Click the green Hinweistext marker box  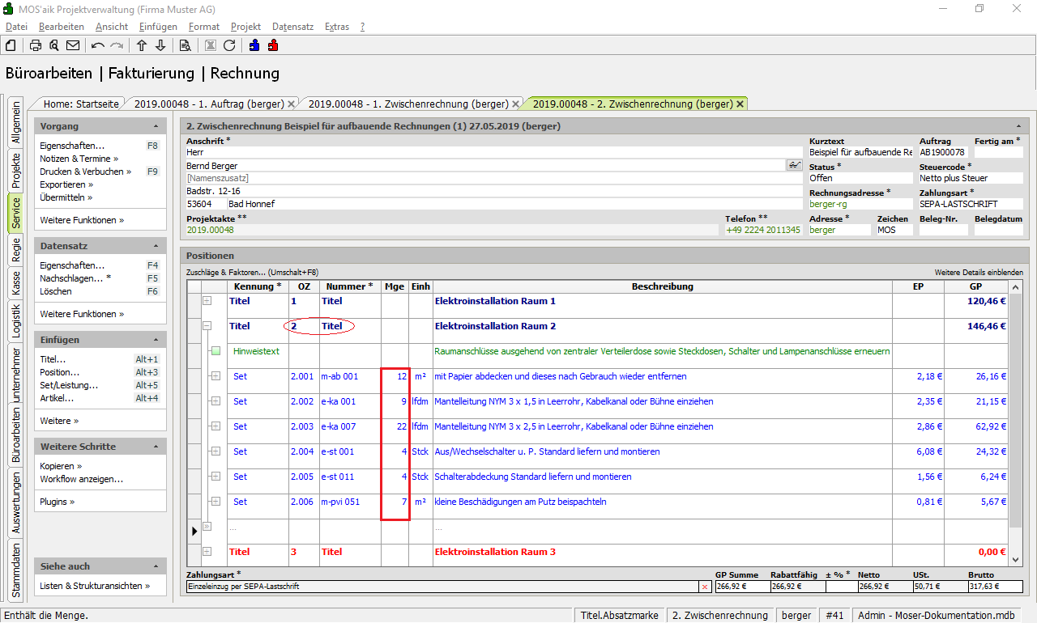216,351
